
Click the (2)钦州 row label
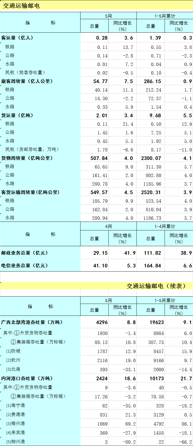pos(13,360)
